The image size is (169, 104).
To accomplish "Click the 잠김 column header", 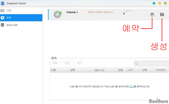I will [x=122, y=70].
